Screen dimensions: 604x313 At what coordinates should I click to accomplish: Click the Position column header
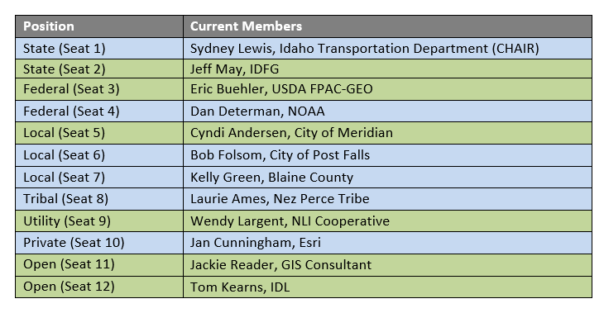click(x=99, y=26)
